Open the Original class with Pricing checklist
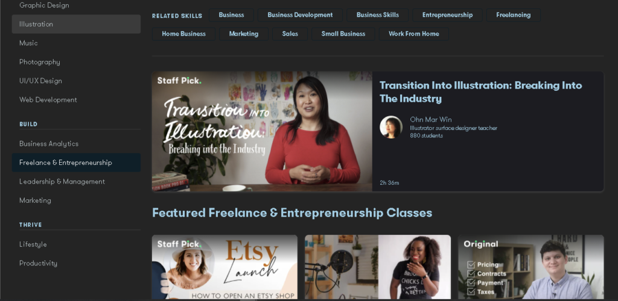Screen dimensions: 618x301 [531, 267]
